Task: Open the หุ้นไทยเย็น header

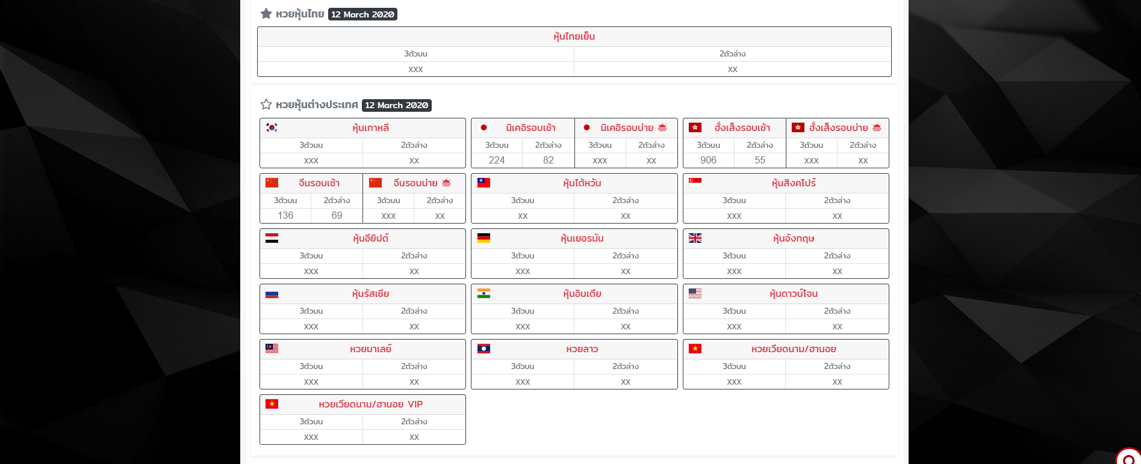Action: click(x=574, y=37)
